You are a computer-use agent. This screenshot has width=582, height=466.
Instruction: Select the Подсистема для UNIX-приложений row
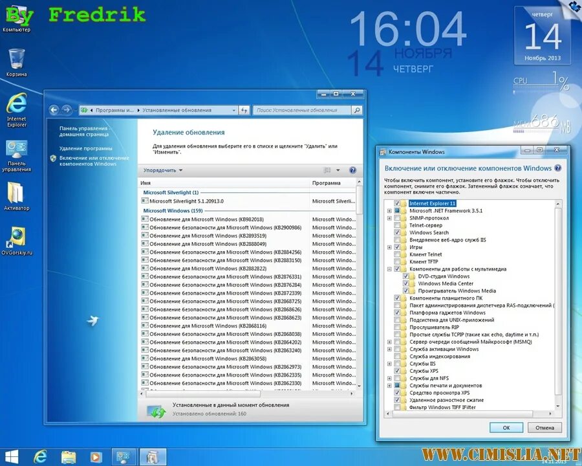451,320
